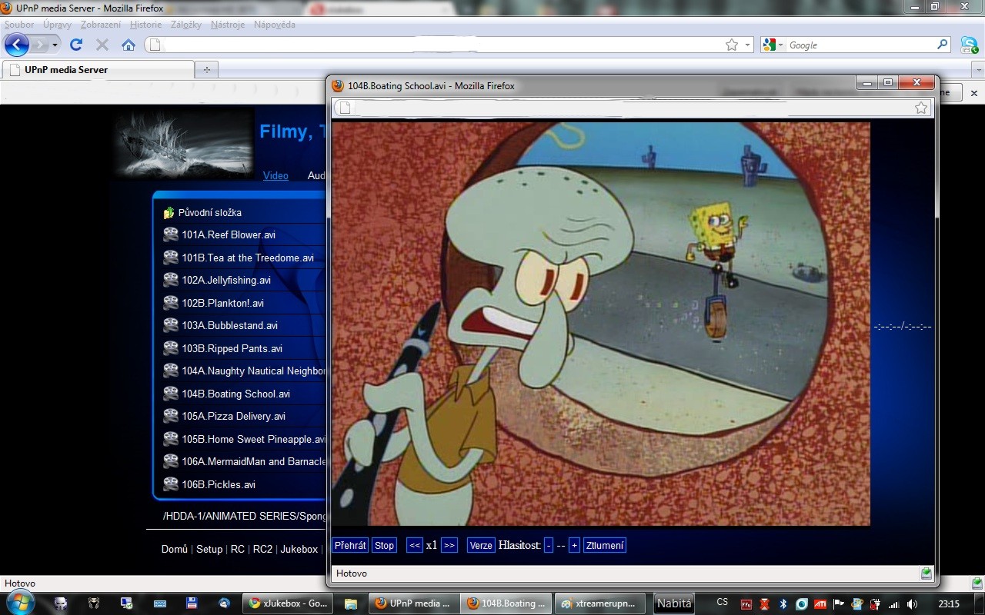
Task: Click the Bluetooth tray icon
Action: tap(783, 603)
